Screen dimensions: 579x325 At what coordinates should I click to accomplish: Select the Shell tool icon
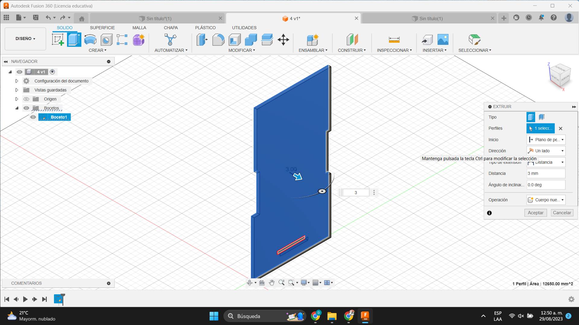(235, 40)
